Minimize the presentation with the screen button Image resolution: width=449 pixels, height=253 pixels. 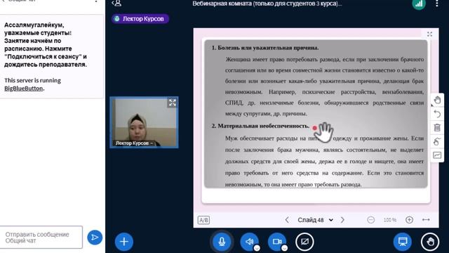(403, 242)
